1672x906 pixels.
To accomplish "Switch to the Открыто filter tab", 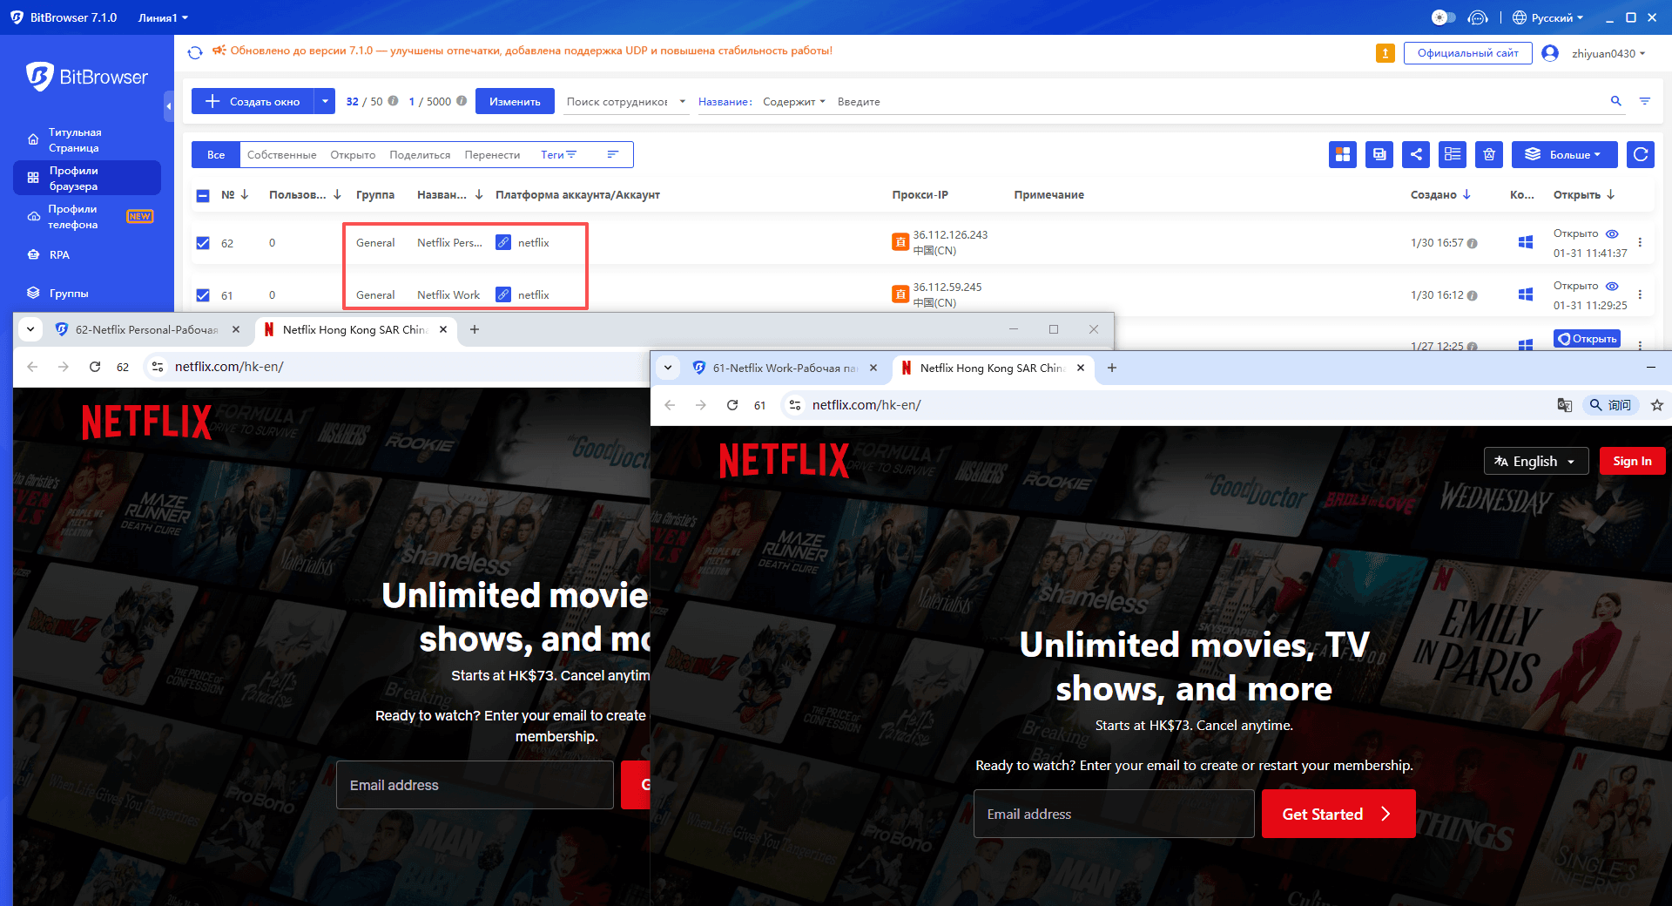I will (352, 154).
